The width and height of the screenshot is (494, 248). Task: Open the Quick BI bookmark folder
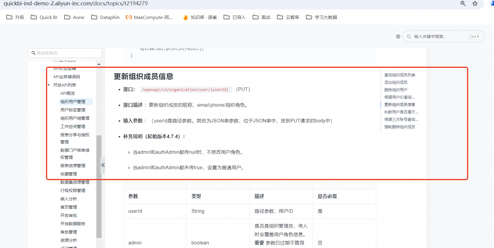click(44, 17)
